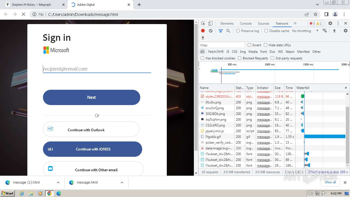
Task: Stop recording network log button
Action: coord(203,31)
